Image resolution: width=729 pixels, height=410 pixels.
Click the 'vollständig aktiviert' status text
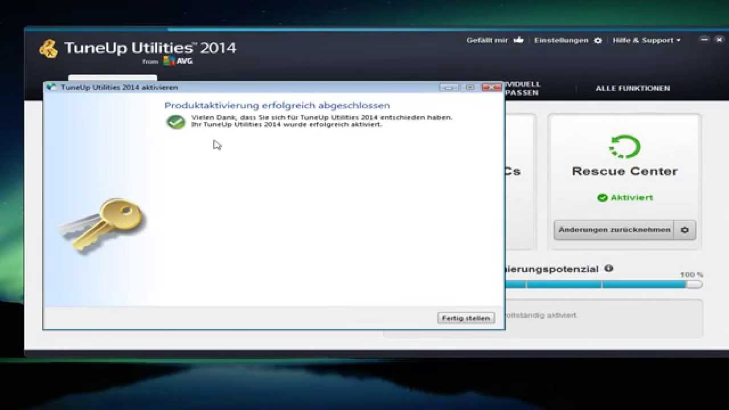[540, 315]
